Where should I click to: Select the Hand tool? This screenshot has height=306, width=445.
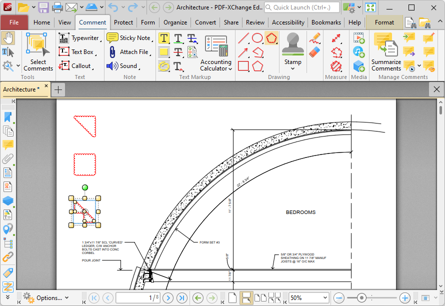8,38
